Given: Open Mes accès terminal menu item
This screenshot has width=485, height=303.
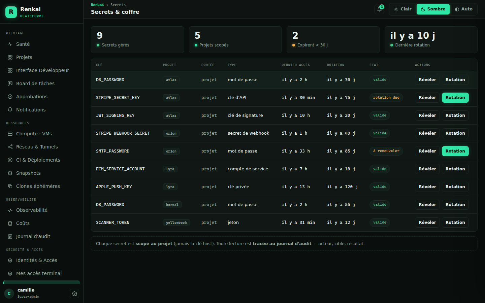Looking at the screenshot, I should coord(42,273).
